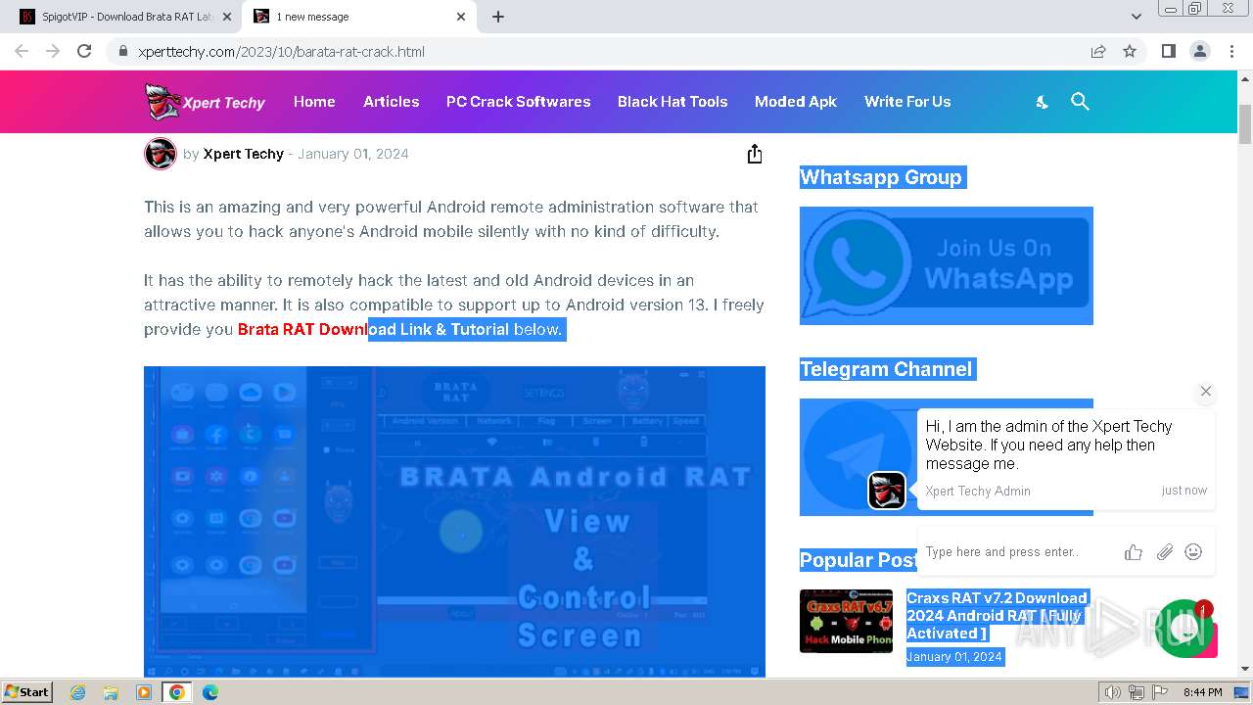Image resolution: width=1253 pixels, height=705 pixels.
Task: Open Craxs RAT v7.2 post thumbnail
Action: [x=846, y=621]
